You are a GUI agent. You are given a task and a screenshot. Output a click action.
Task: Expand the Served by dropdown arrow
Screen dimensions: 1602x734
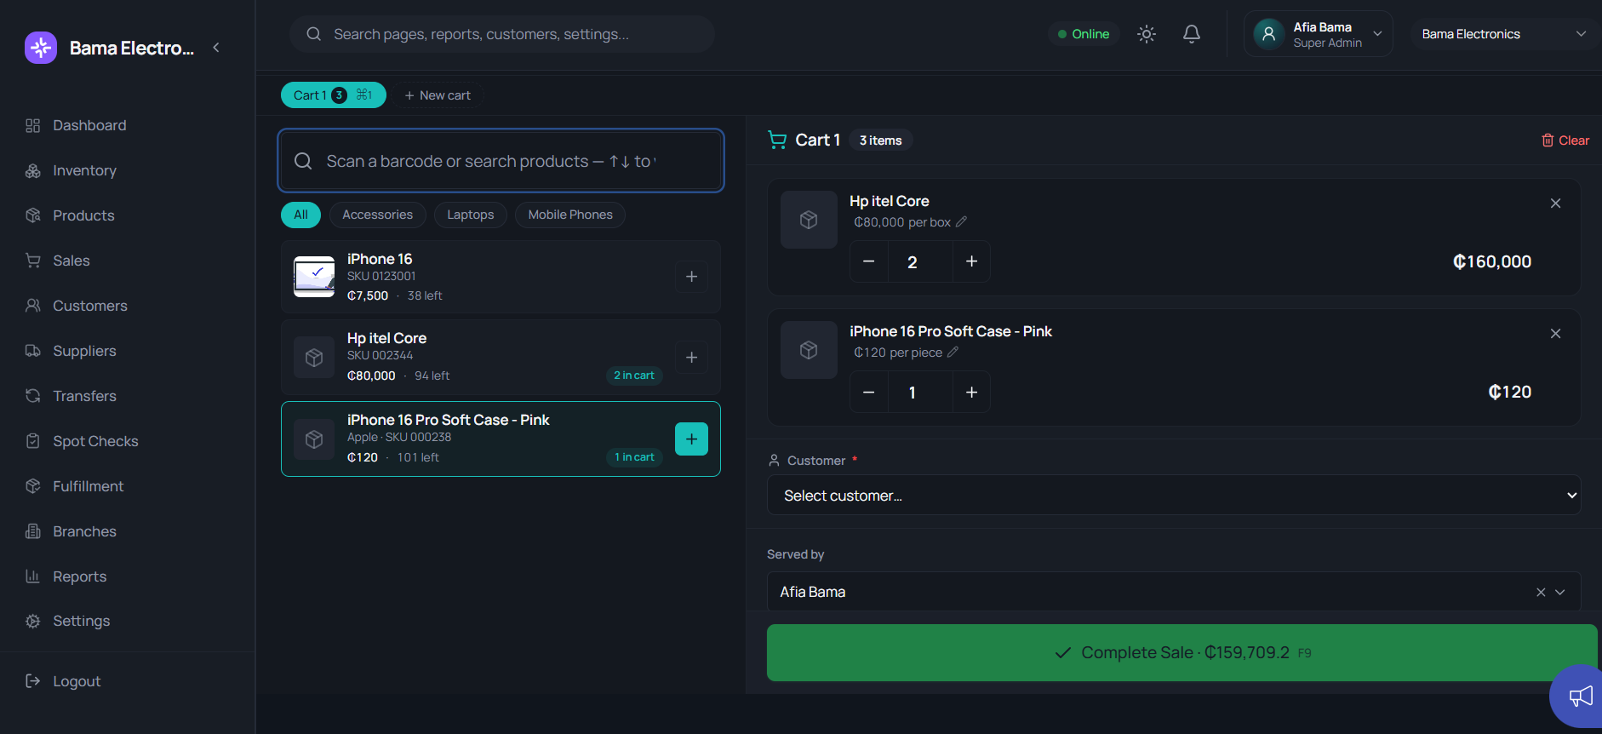(x=1560, y=592)
